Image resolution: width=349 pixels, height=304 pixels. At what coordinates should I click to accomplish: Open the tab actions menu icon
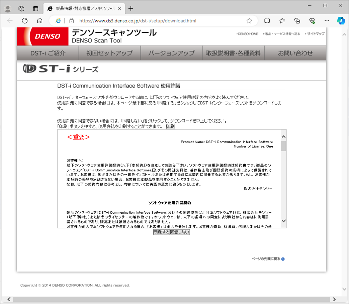click(x=35, y=9)
